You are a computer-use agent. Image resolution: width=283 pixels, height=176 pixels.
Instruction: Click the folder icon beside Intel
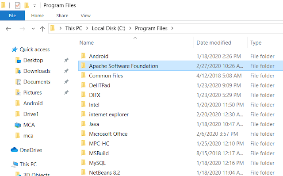click(x=83, y=104)
